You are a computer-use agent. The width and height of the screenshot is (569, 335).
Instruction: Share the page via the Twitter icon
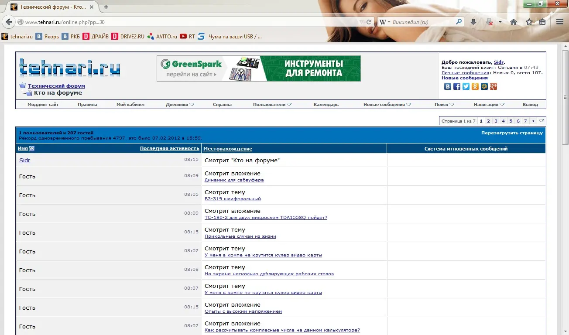coord(466,86)
